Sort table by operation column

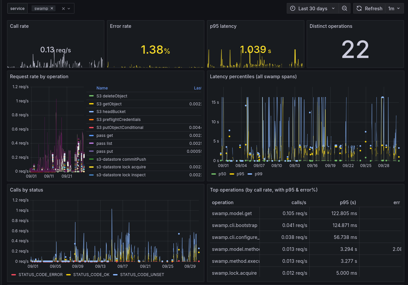pos(223,202)
